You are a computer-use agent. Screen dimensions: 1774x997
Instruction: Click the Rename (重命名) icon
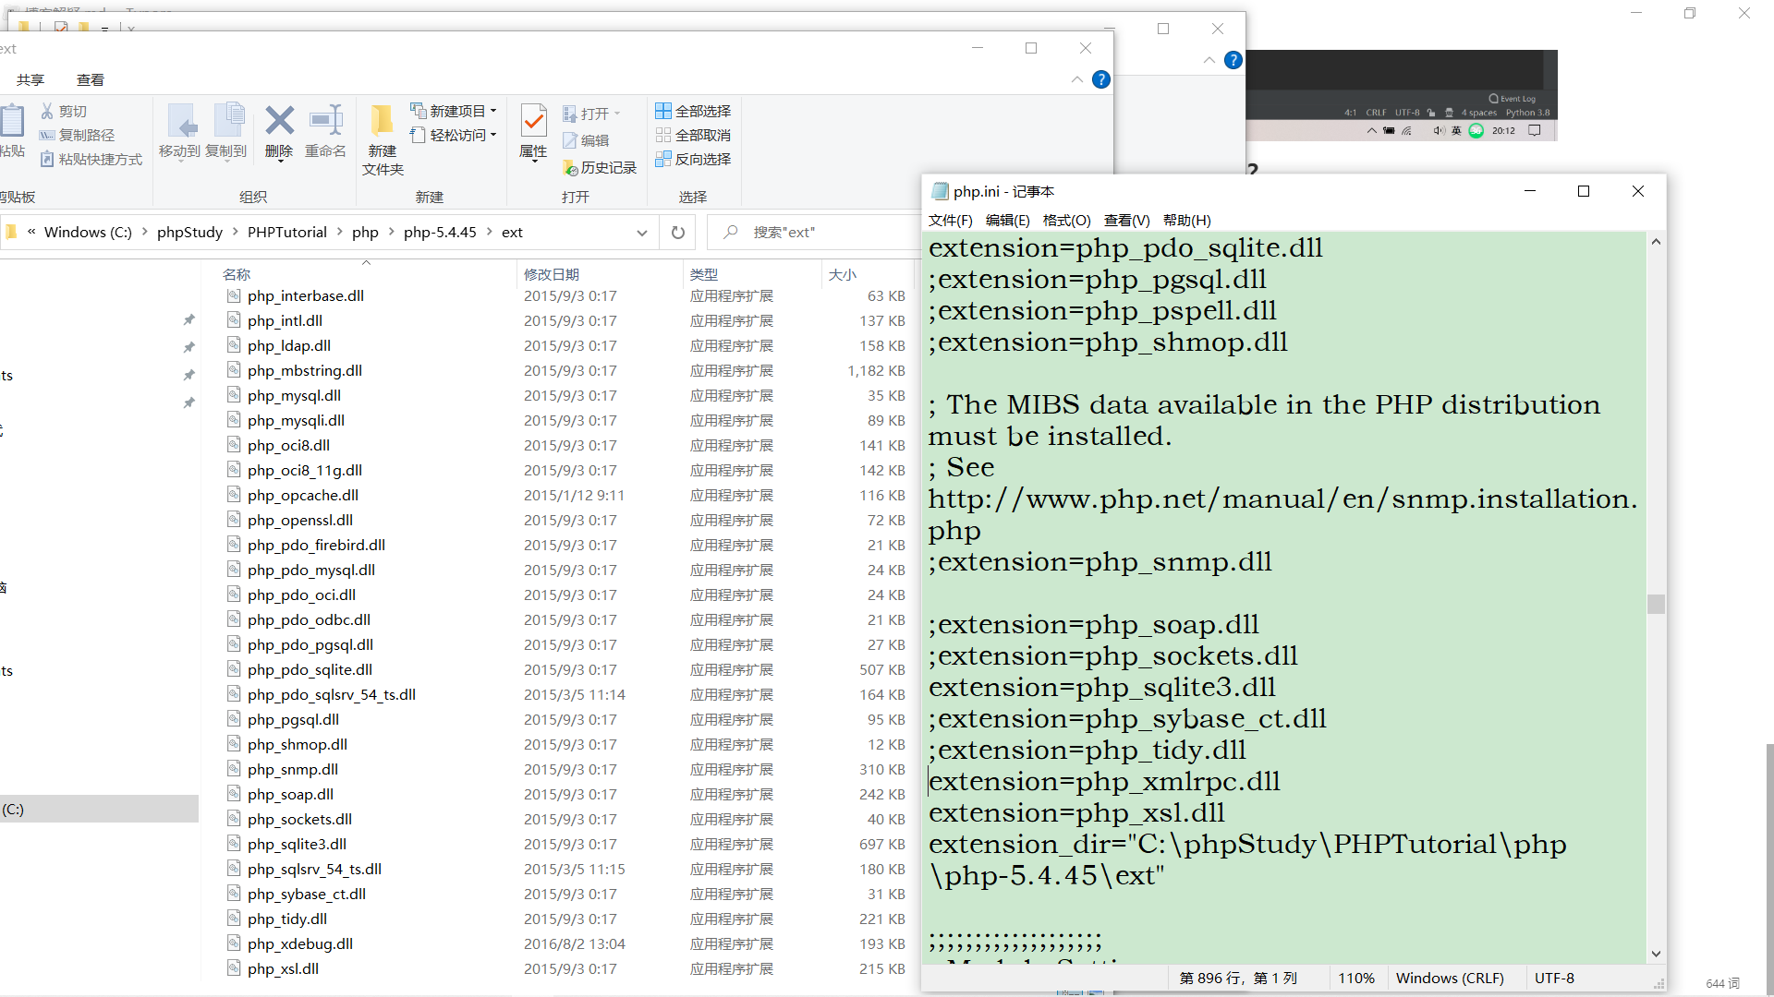click(x=325, y=122)
